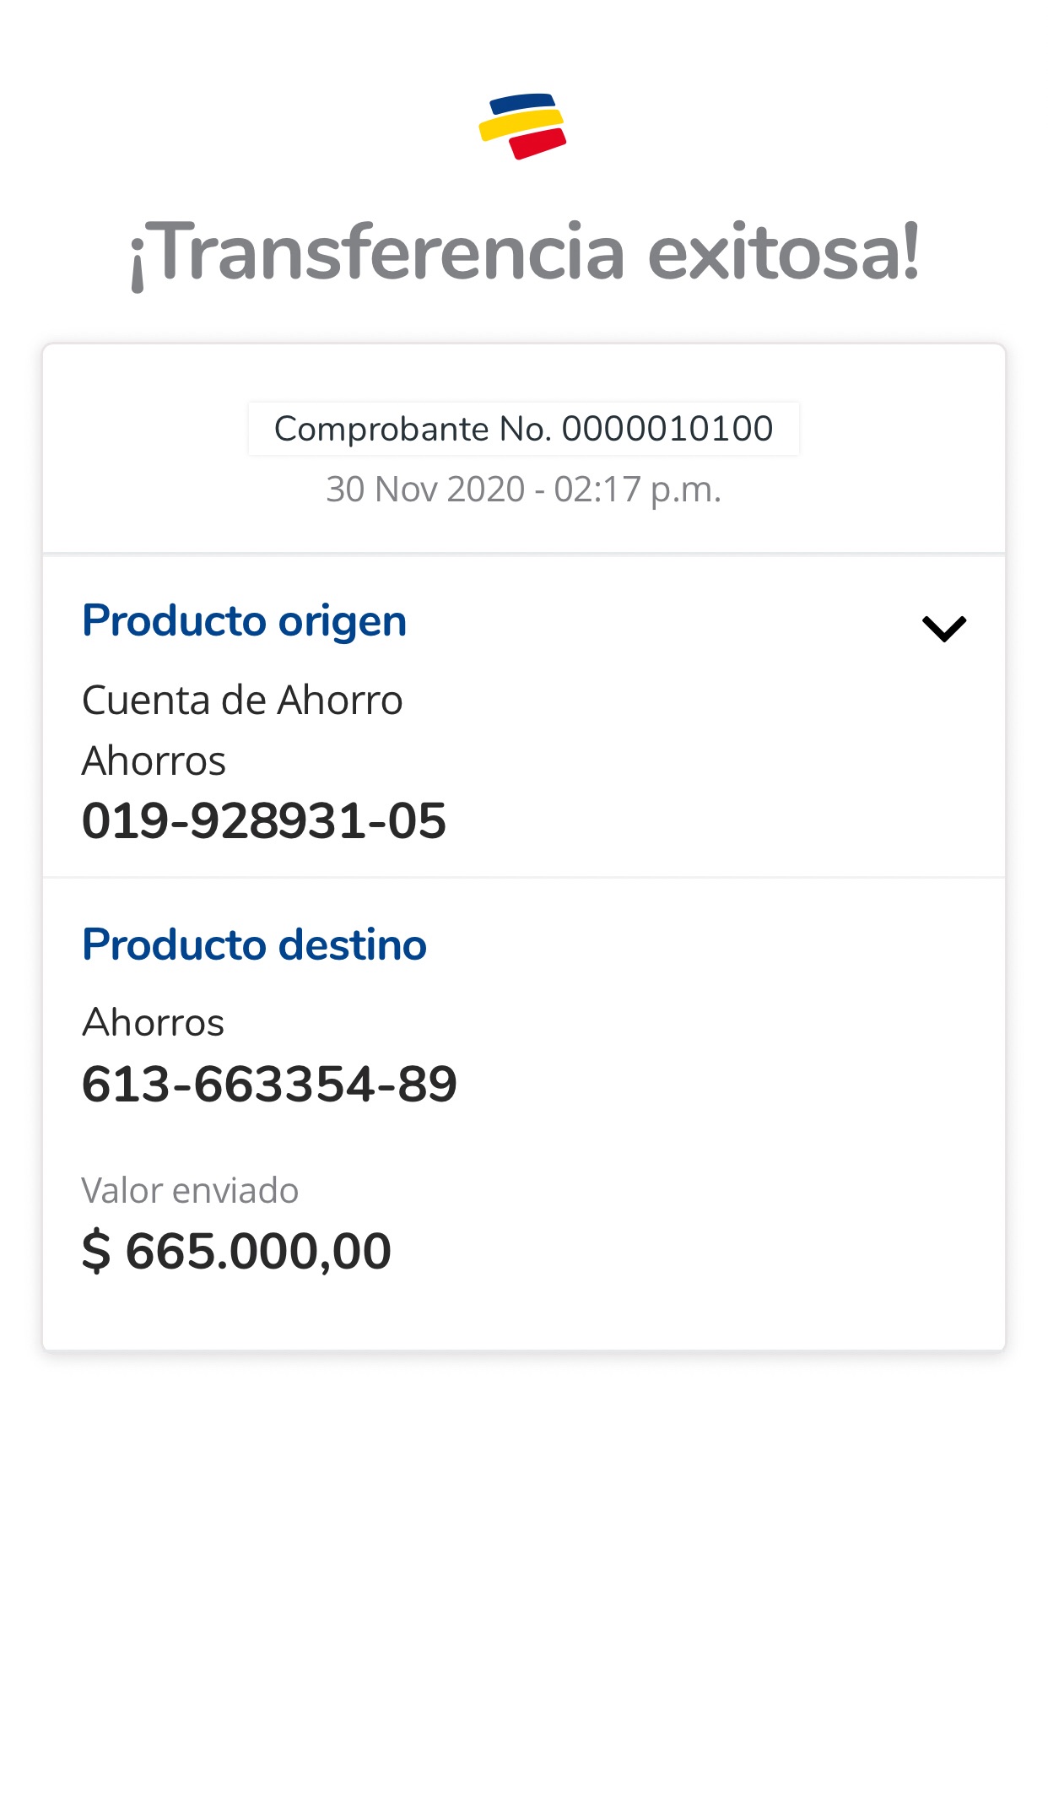Tap the Producto origen section header
Screen dimensions: 1048x1813
[x=244, y=621]
